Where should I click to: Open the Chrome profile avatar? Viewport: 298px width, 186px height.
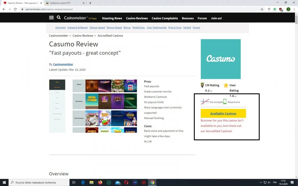point(288,9)
